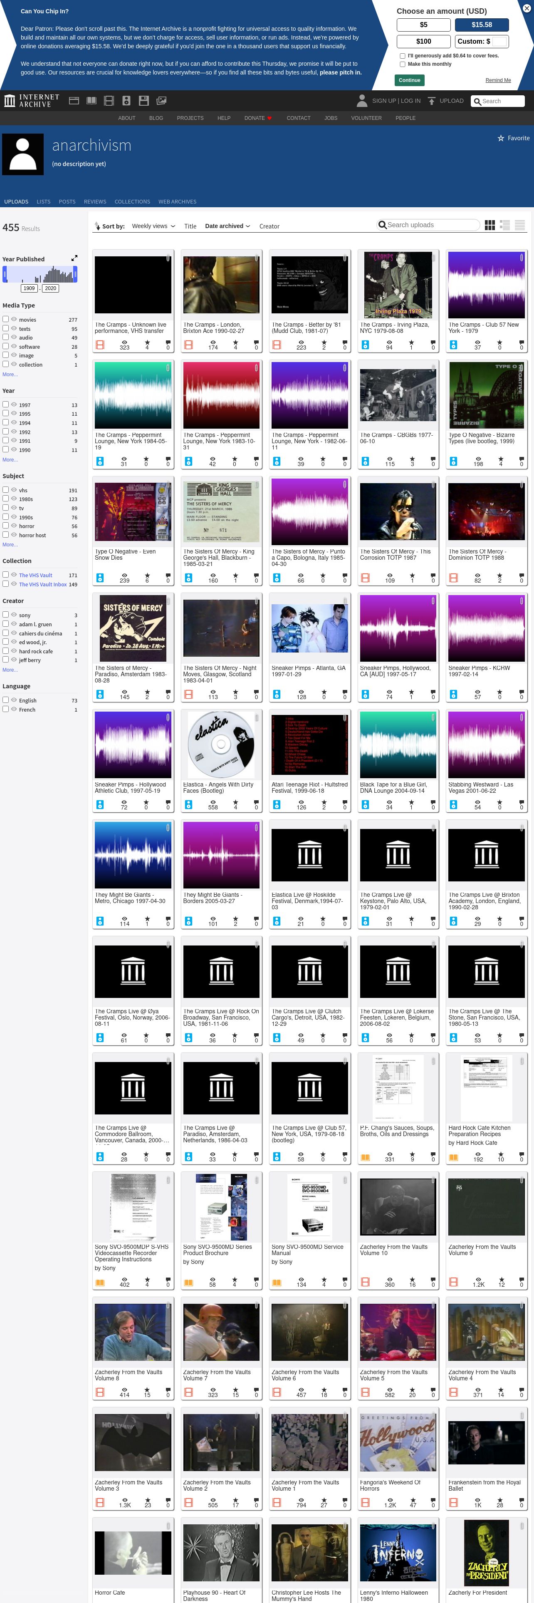Click the user avatar sign-in icon

(362, 101)
